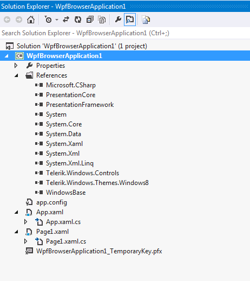Click the icon beside WindowsBase
Image resolution: width=250 pixels, height=281 pixels.
click(39, 192)
